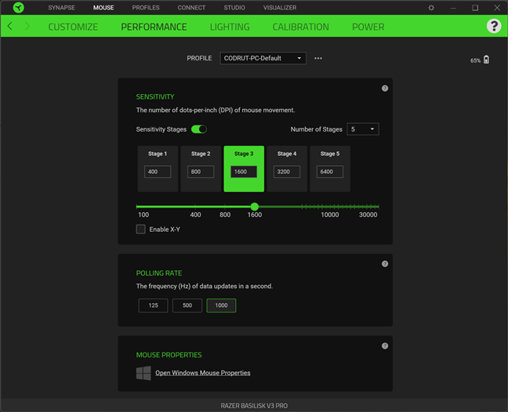This screenshot has height=412, width=508.
Task: Click the Stage 2 DPI field 800
Action: [x=201, y=172]
